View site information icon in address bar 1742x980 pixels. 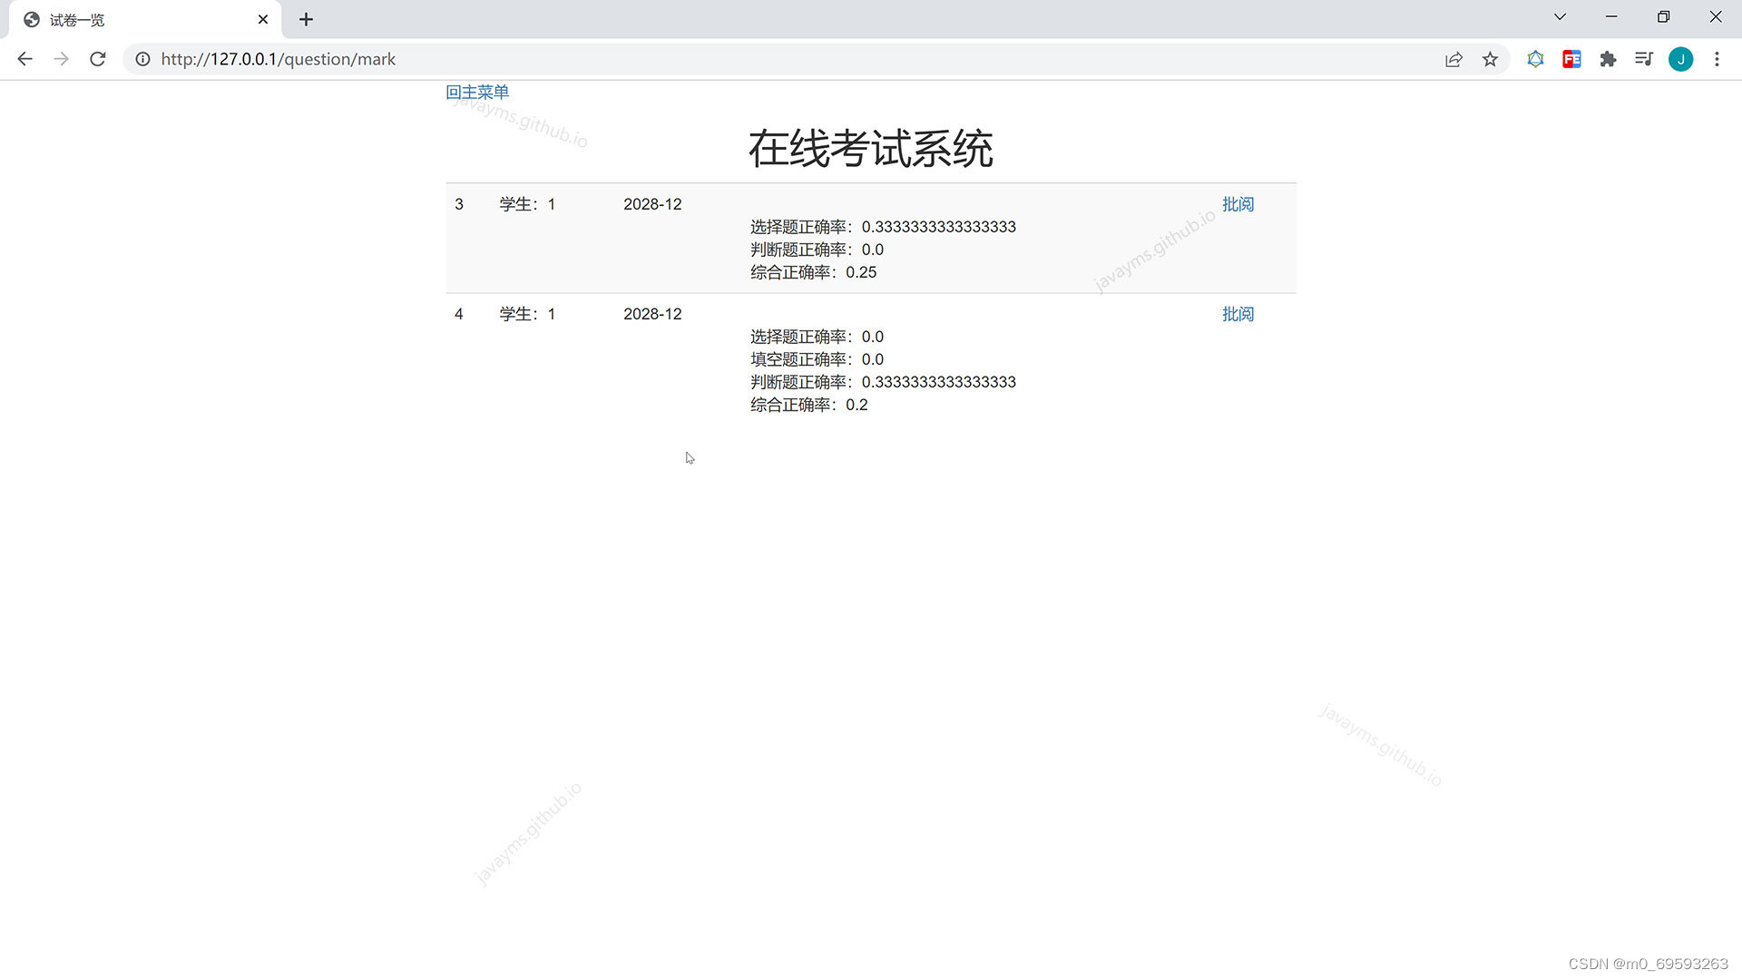142,59
